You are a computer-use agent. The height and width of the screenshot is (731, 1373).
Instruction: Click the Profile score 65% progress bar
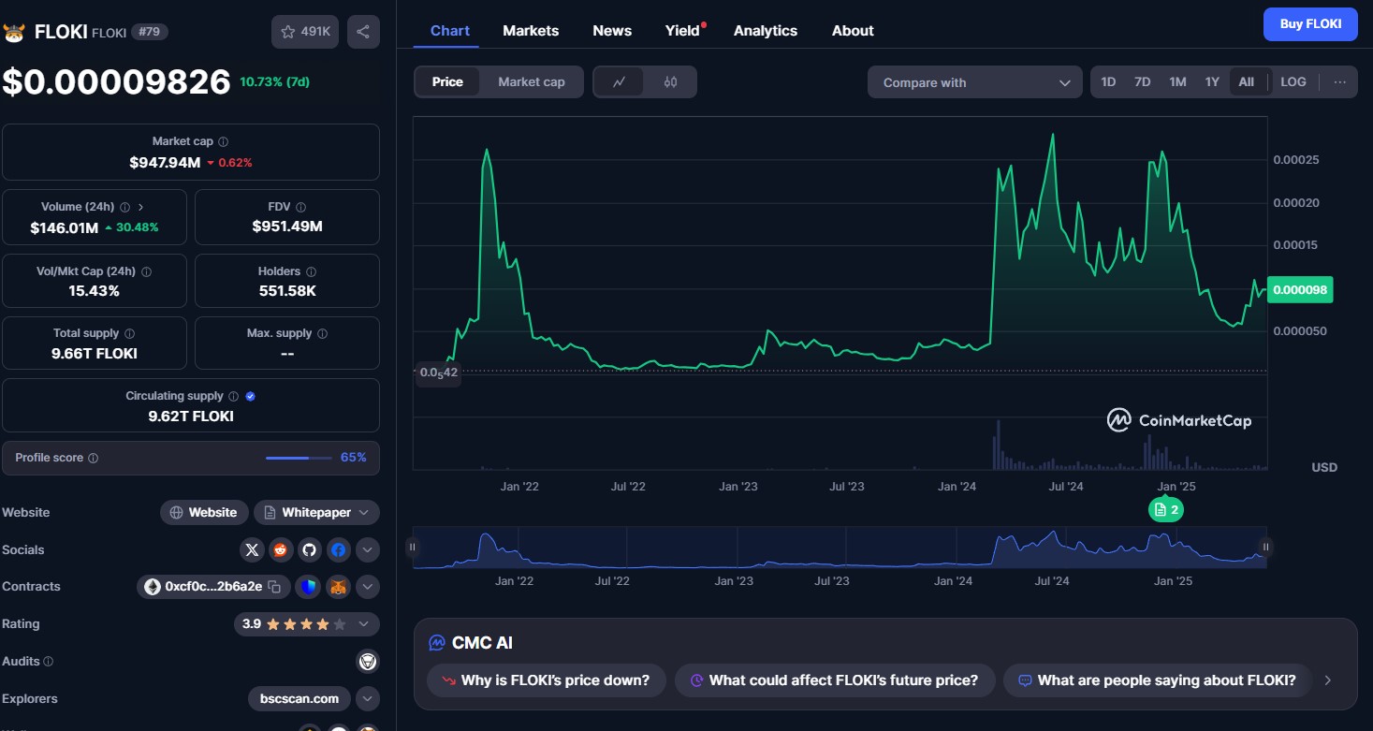click(x=299, y=458)
